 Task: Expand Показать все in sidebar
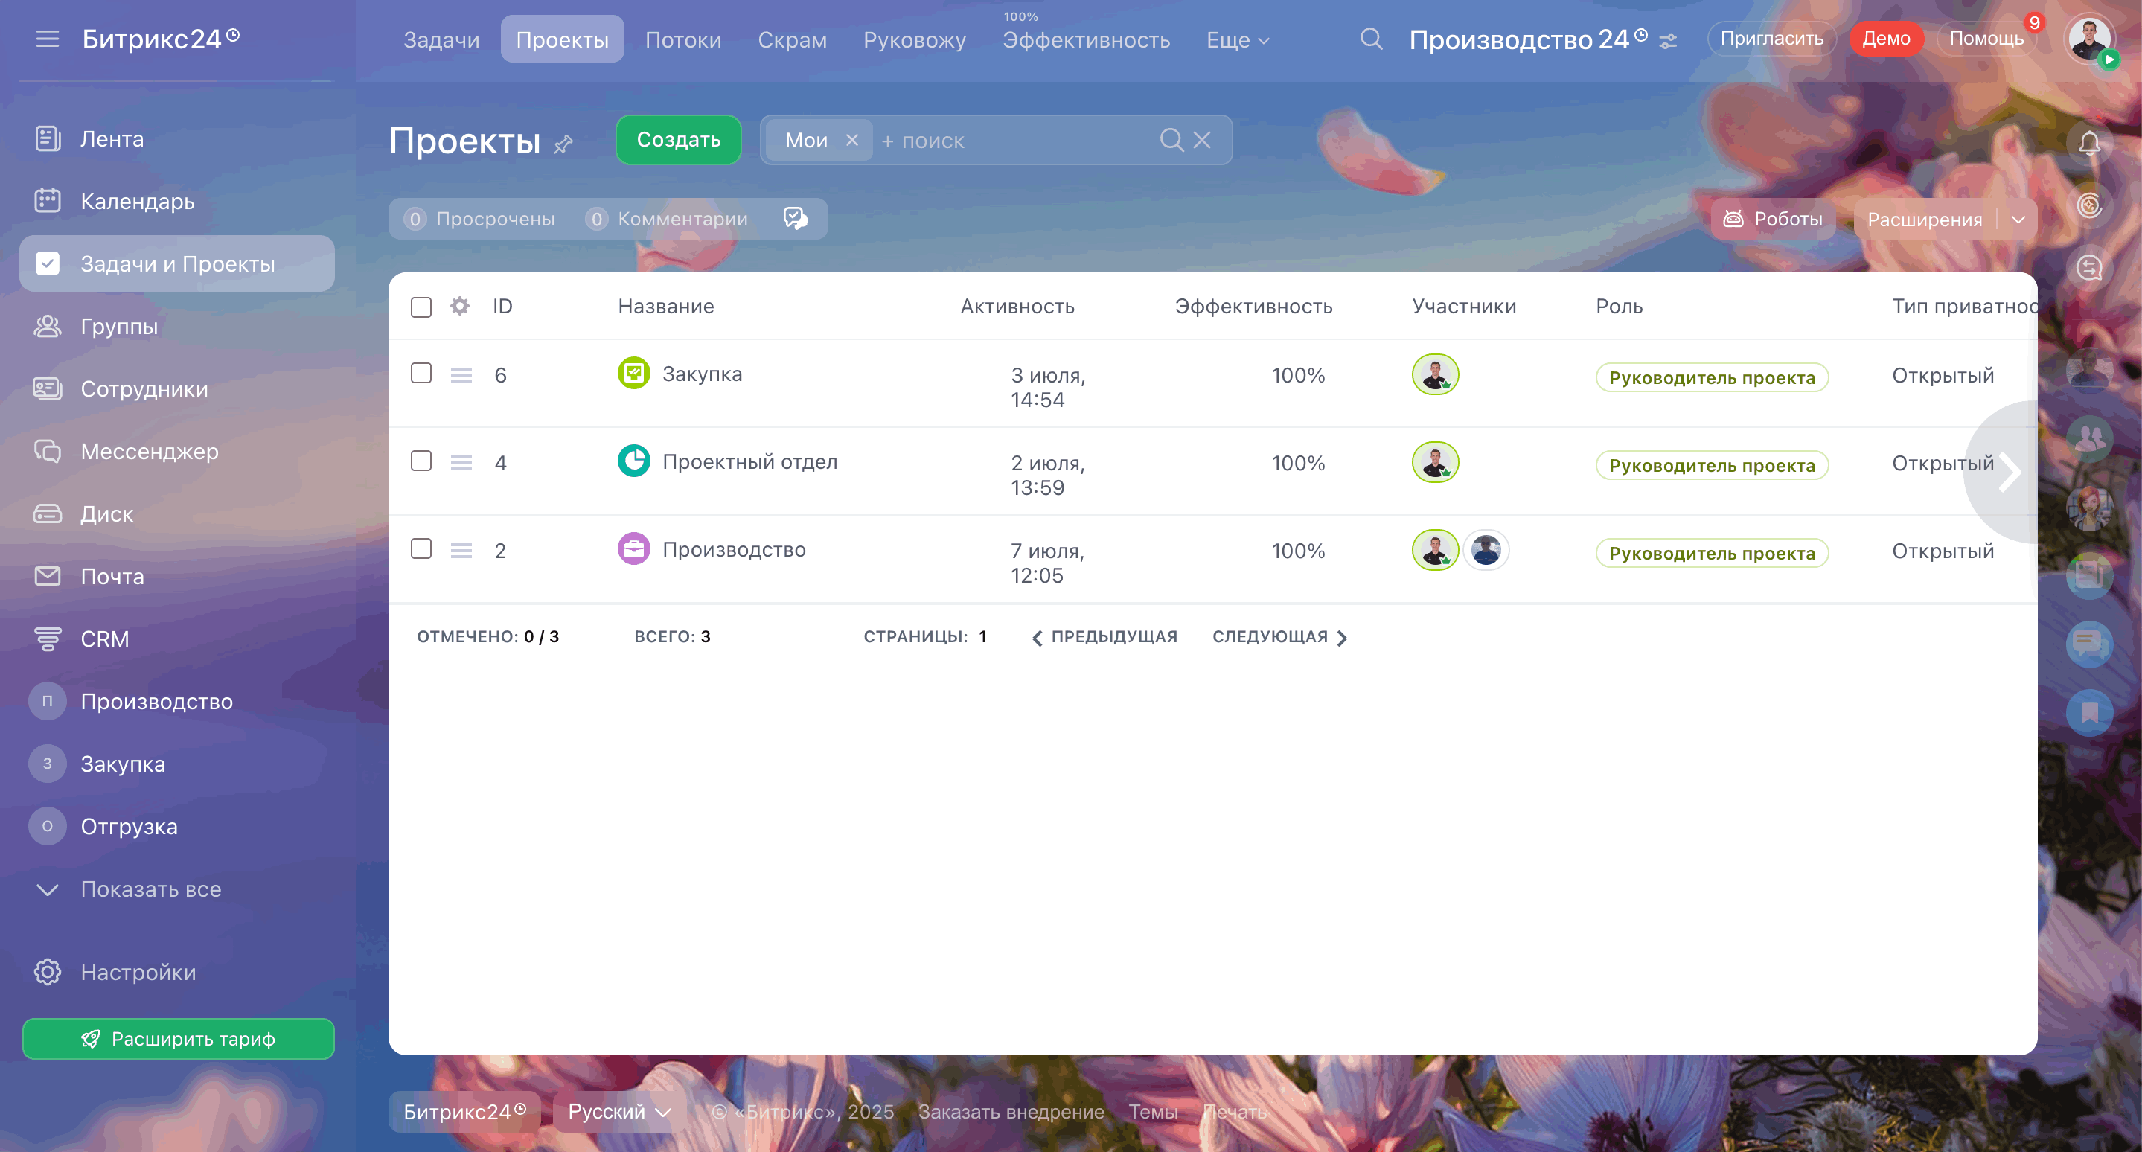pyautogui.click(x=150, y=889)
